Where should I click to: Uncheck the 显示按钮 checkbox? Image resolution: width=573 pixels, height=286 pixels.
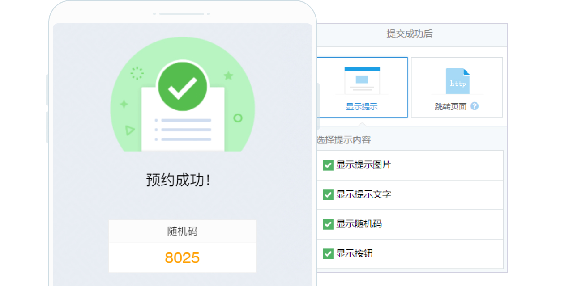[328, 254]
